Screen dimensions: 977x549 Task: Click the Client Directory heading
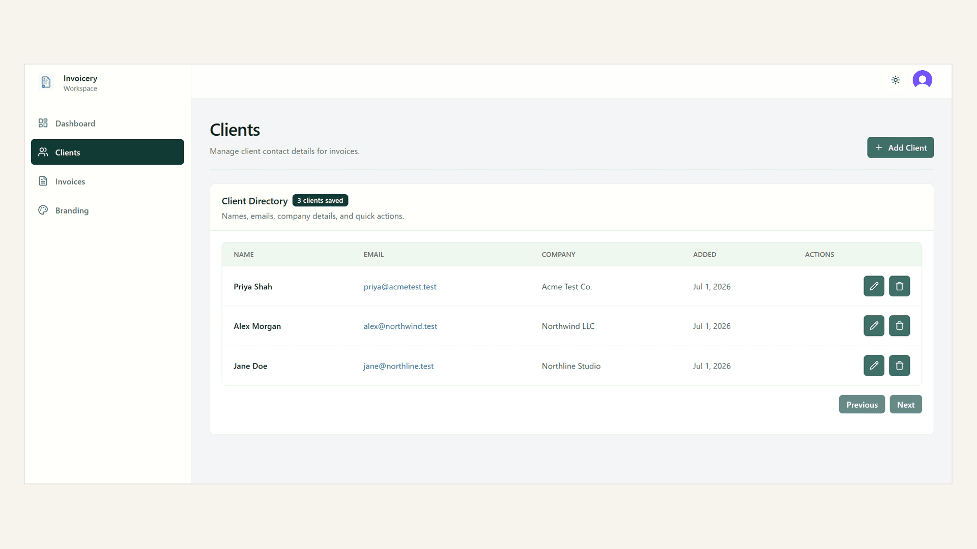pos(254,201)
